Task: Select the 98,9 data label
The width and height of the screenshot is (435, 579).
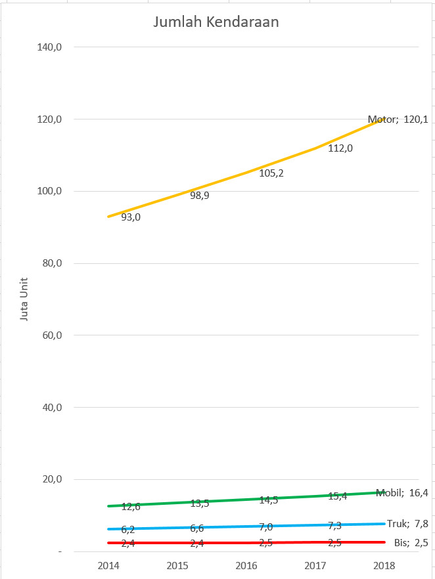Action: tap(200, 195)
